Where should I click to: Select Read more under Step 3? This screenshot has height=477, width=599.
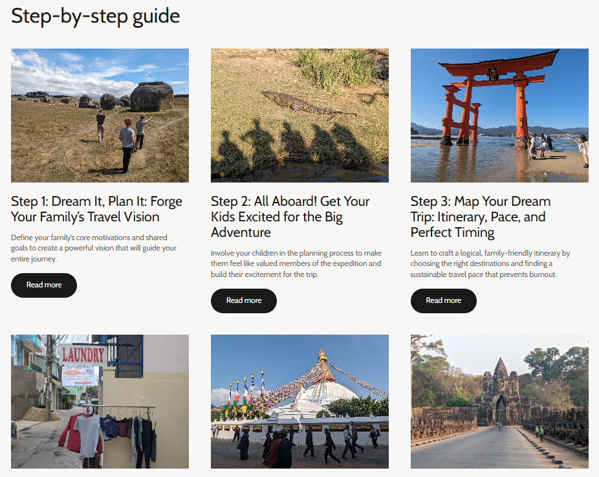pos(443,301)
